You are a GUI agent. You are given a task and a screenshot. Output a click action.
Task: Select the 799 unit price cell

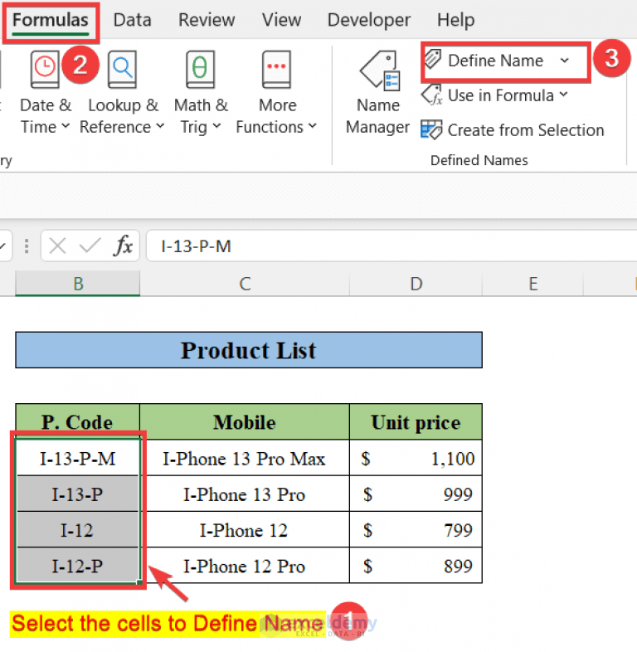(x=416, y=530)
